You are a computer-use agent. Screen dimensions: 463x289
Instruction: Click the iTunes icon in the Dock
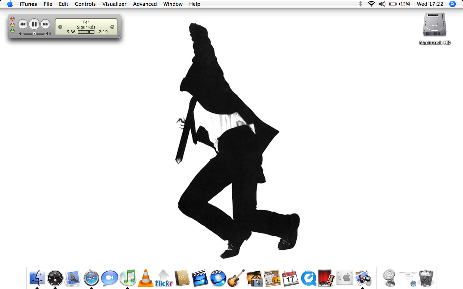[x=127, y=278]
